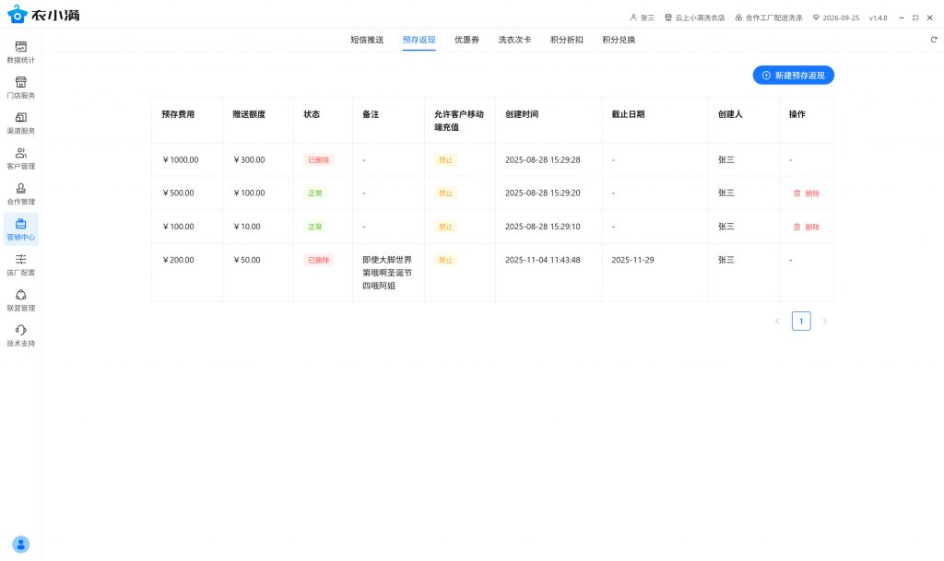The height and width of the screenshot is (561, 944).
Task: Delete the ¥100.00 prepaid row
Action: point(806,227)
